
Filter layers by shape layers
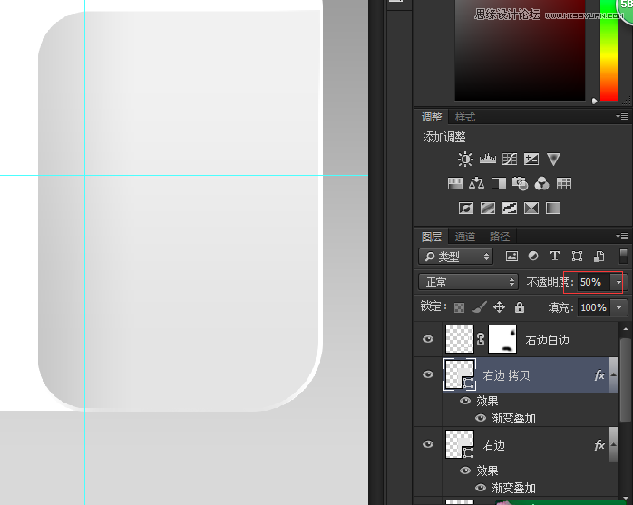577,257
